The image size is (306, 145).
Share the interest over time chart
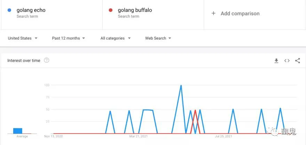point(297,61)
